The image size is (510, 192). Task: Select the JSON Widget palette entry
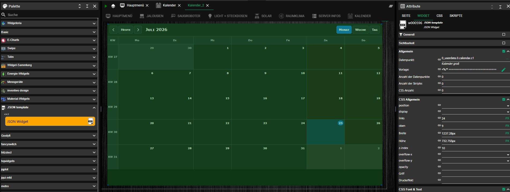tap(50, 121)
